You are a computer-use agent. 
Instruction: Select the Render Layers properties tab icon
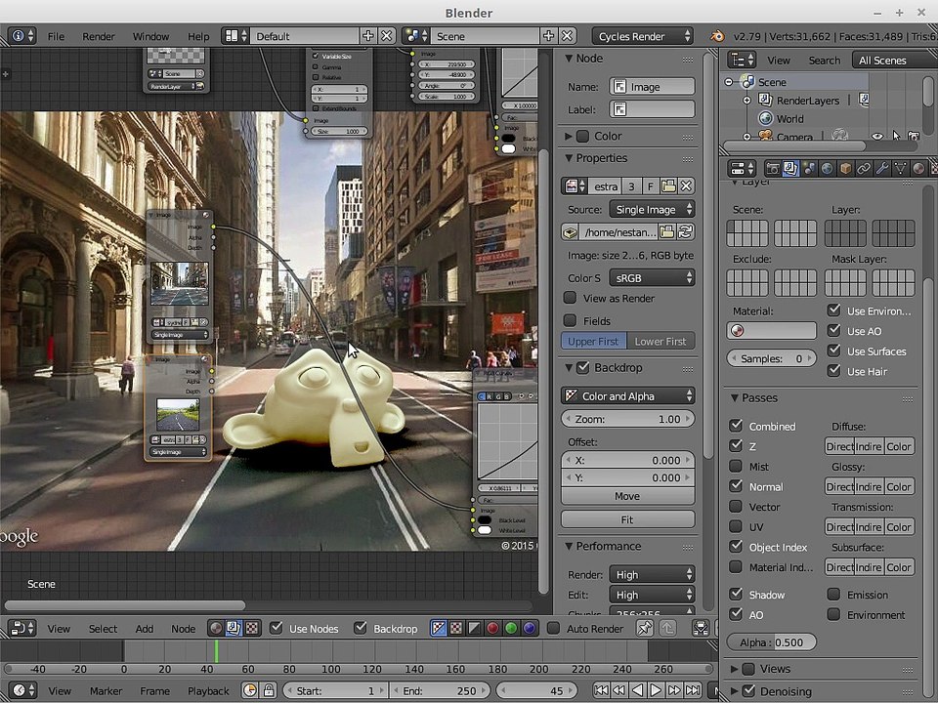coord(790,169)
